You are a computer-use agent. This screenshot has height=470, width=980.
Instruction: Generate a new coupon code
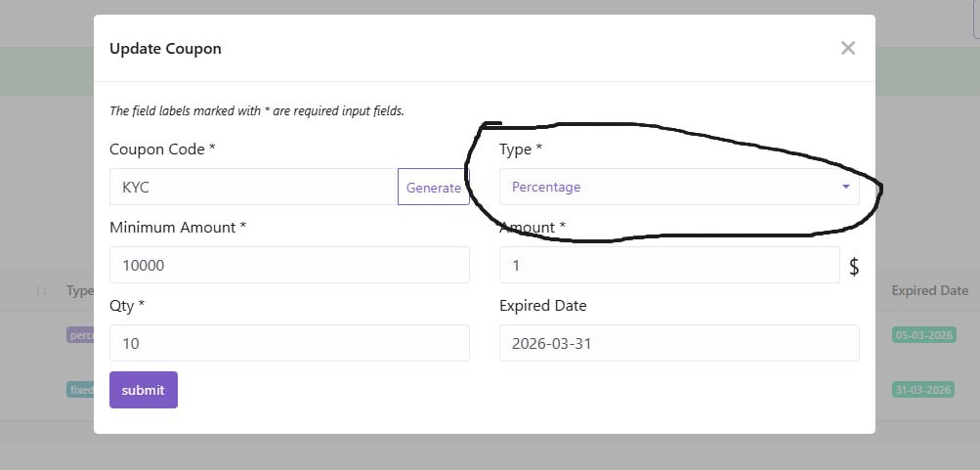[x=433, y=187]
